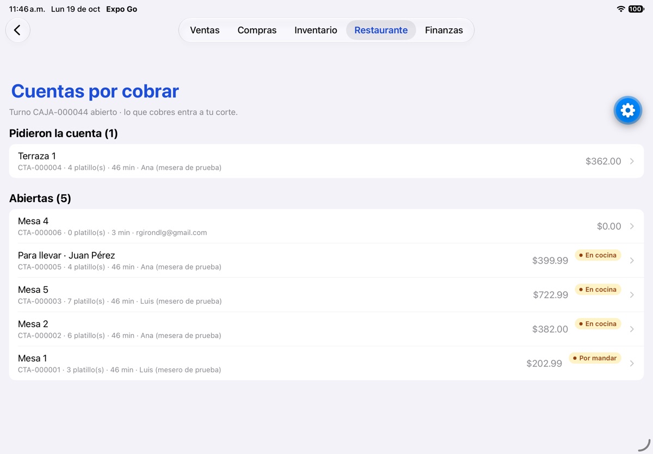
Task: Open the Mesa 1 row chevron
Action: (632, 363)
